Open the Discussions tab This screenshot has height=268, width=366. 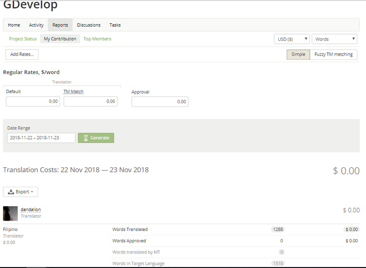click(89, 25)
